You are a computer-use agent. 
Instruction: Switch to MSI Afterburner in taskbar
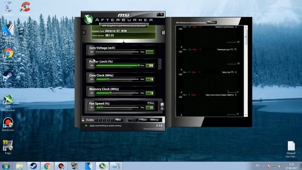(x=102, y=166)
